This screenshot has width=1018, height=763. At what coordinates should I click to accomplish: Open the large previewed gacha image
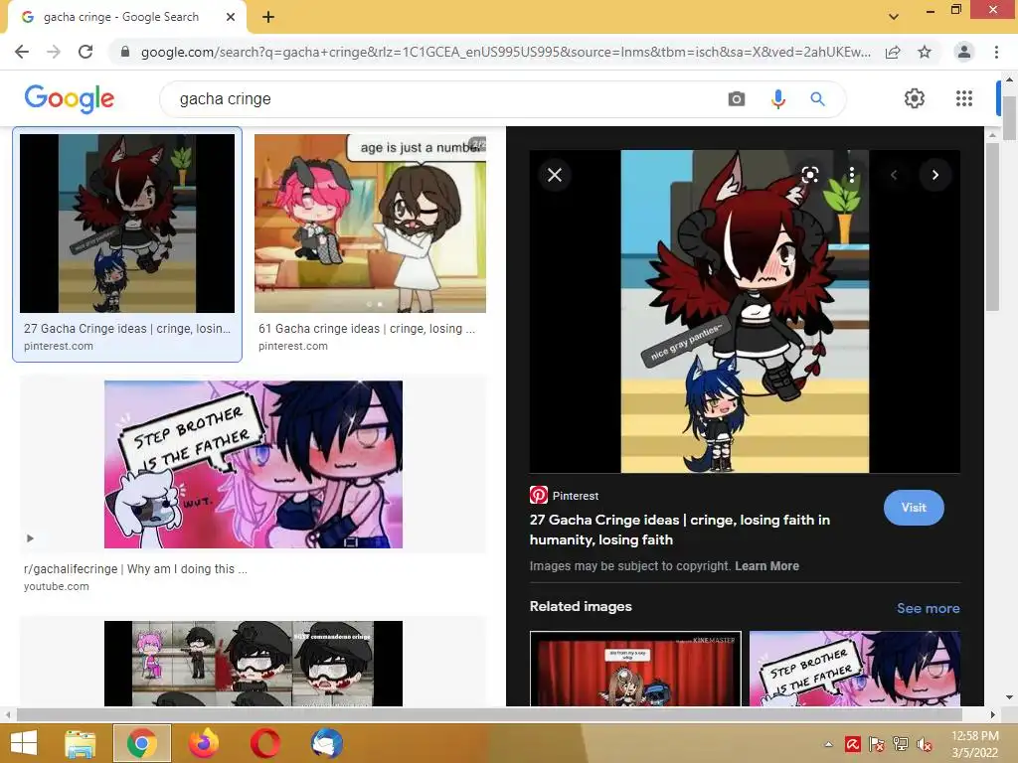point(745,311)
